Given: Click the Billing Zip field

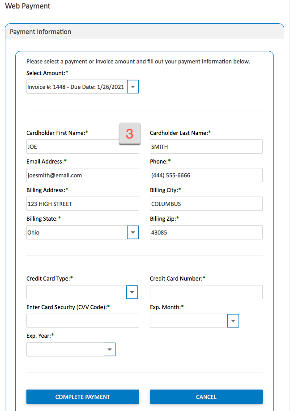Looking at the screenshot, I should (x=206, y=232).
